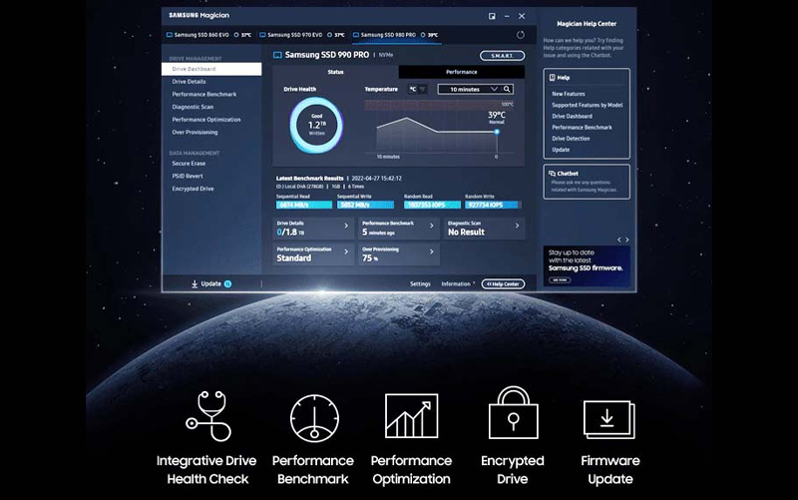Click the Help book icon in Help Center
Screen dimensions: 798x500
point(552,77)
